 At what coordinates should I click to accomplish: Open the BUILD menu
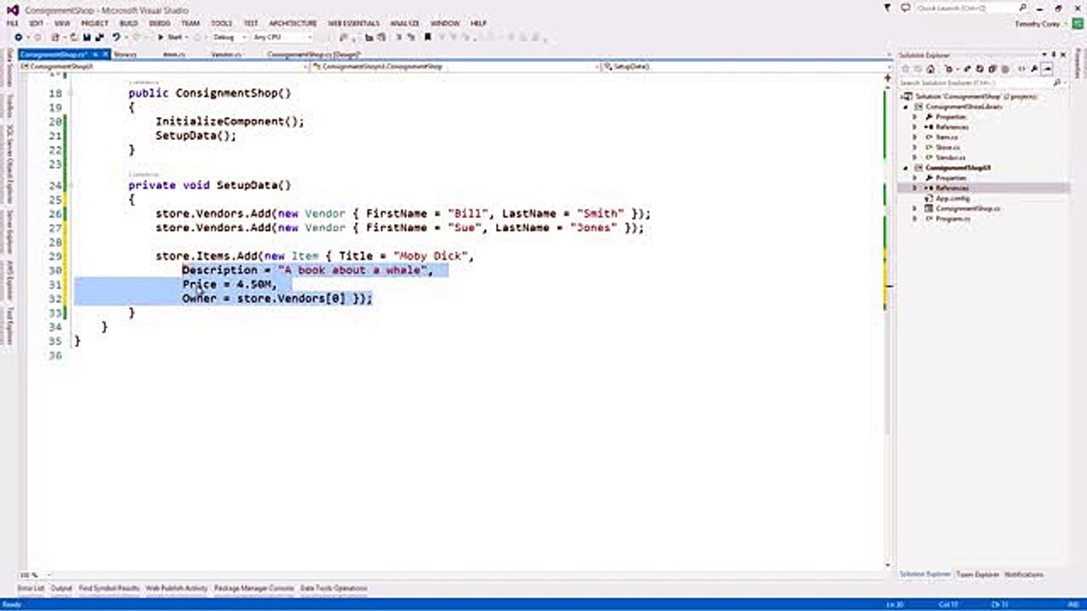pos(128,24)
